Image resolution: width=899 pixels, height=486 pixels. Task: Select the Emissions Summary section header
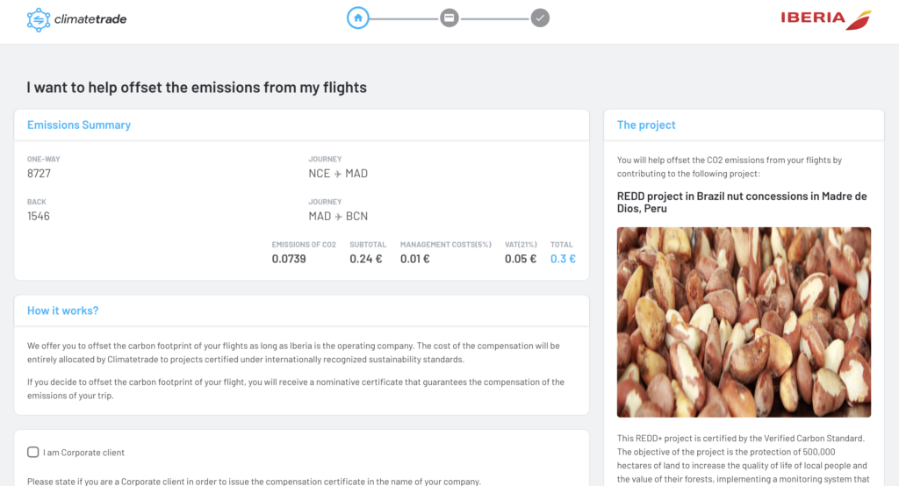[x=79, y=125]
